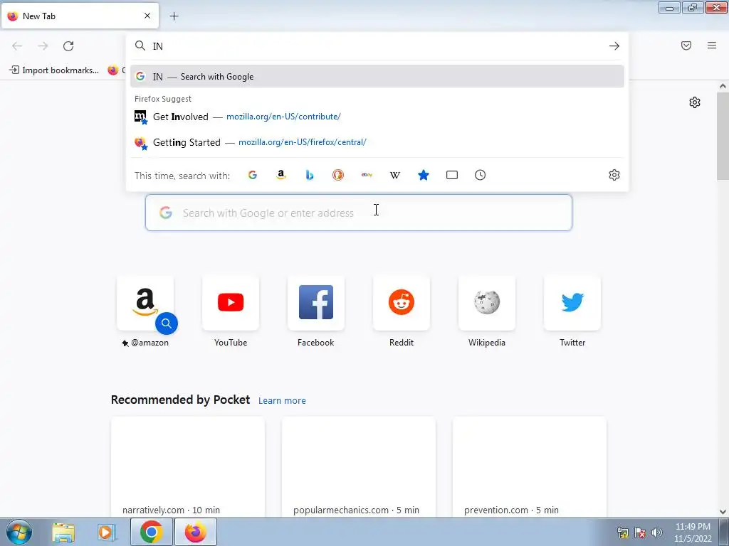729x546 pixels.
Task: Click the Firefox taskbar button
Action: pos(195,532)
